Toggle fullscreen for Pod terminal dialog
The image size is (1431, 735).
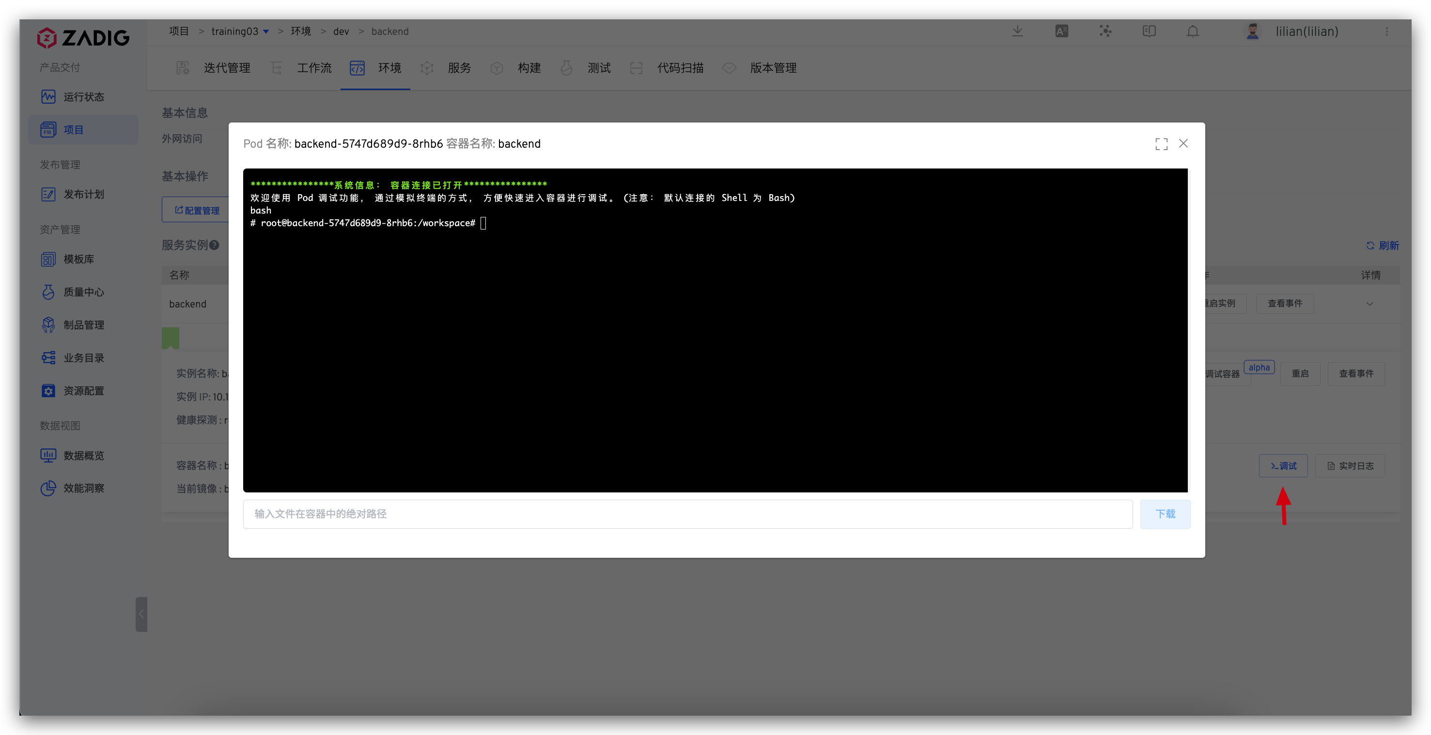tap(1161, 144)
